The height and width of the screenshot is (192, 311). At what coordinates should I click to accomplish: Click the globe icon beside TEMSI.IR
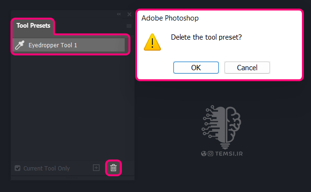click(204, 153)
